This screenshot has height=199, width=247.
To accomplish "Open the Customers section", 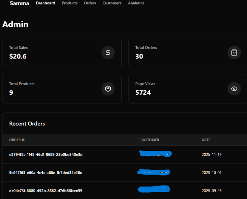I will pos(112,3).
